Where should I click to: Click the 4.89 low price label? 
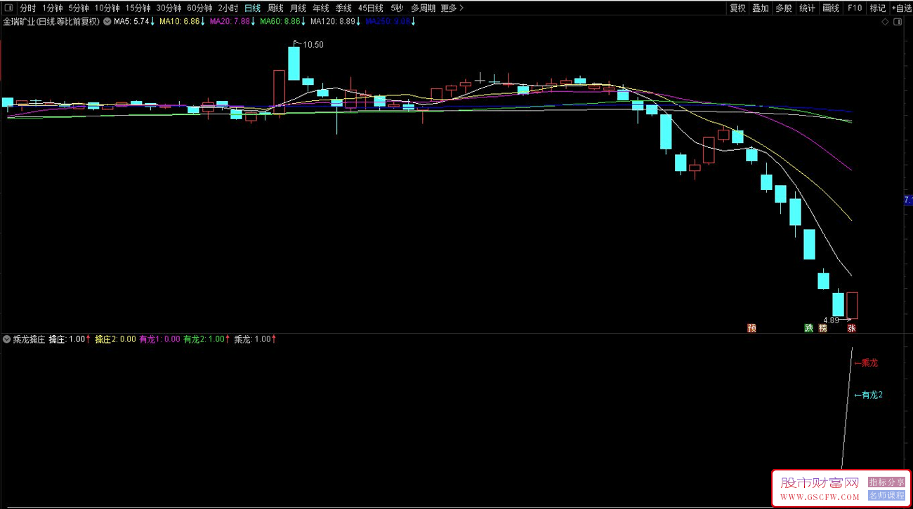(832, 320)
